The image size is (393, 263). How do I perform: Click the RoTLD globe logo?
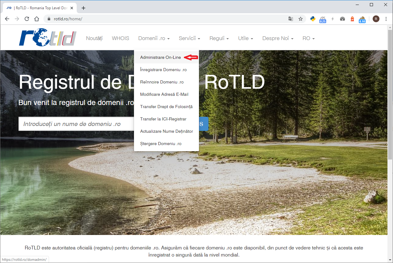click(x=47, y=38)
